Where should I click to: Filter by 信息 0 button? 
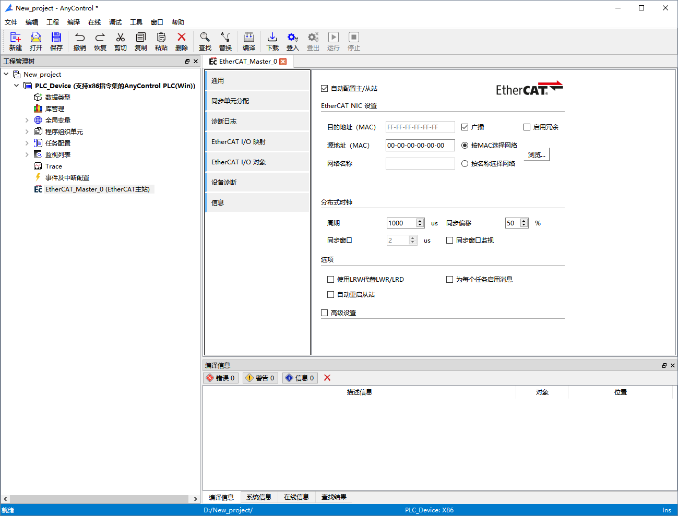300,378
